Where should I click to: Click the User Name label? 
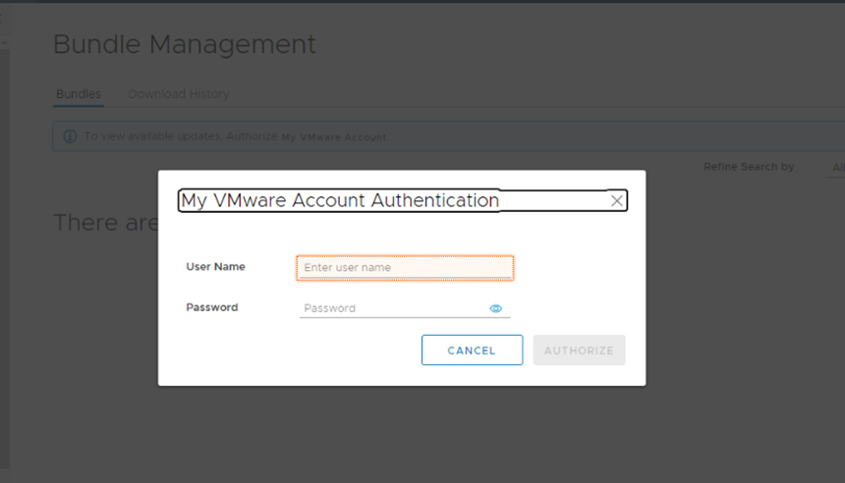215,267
